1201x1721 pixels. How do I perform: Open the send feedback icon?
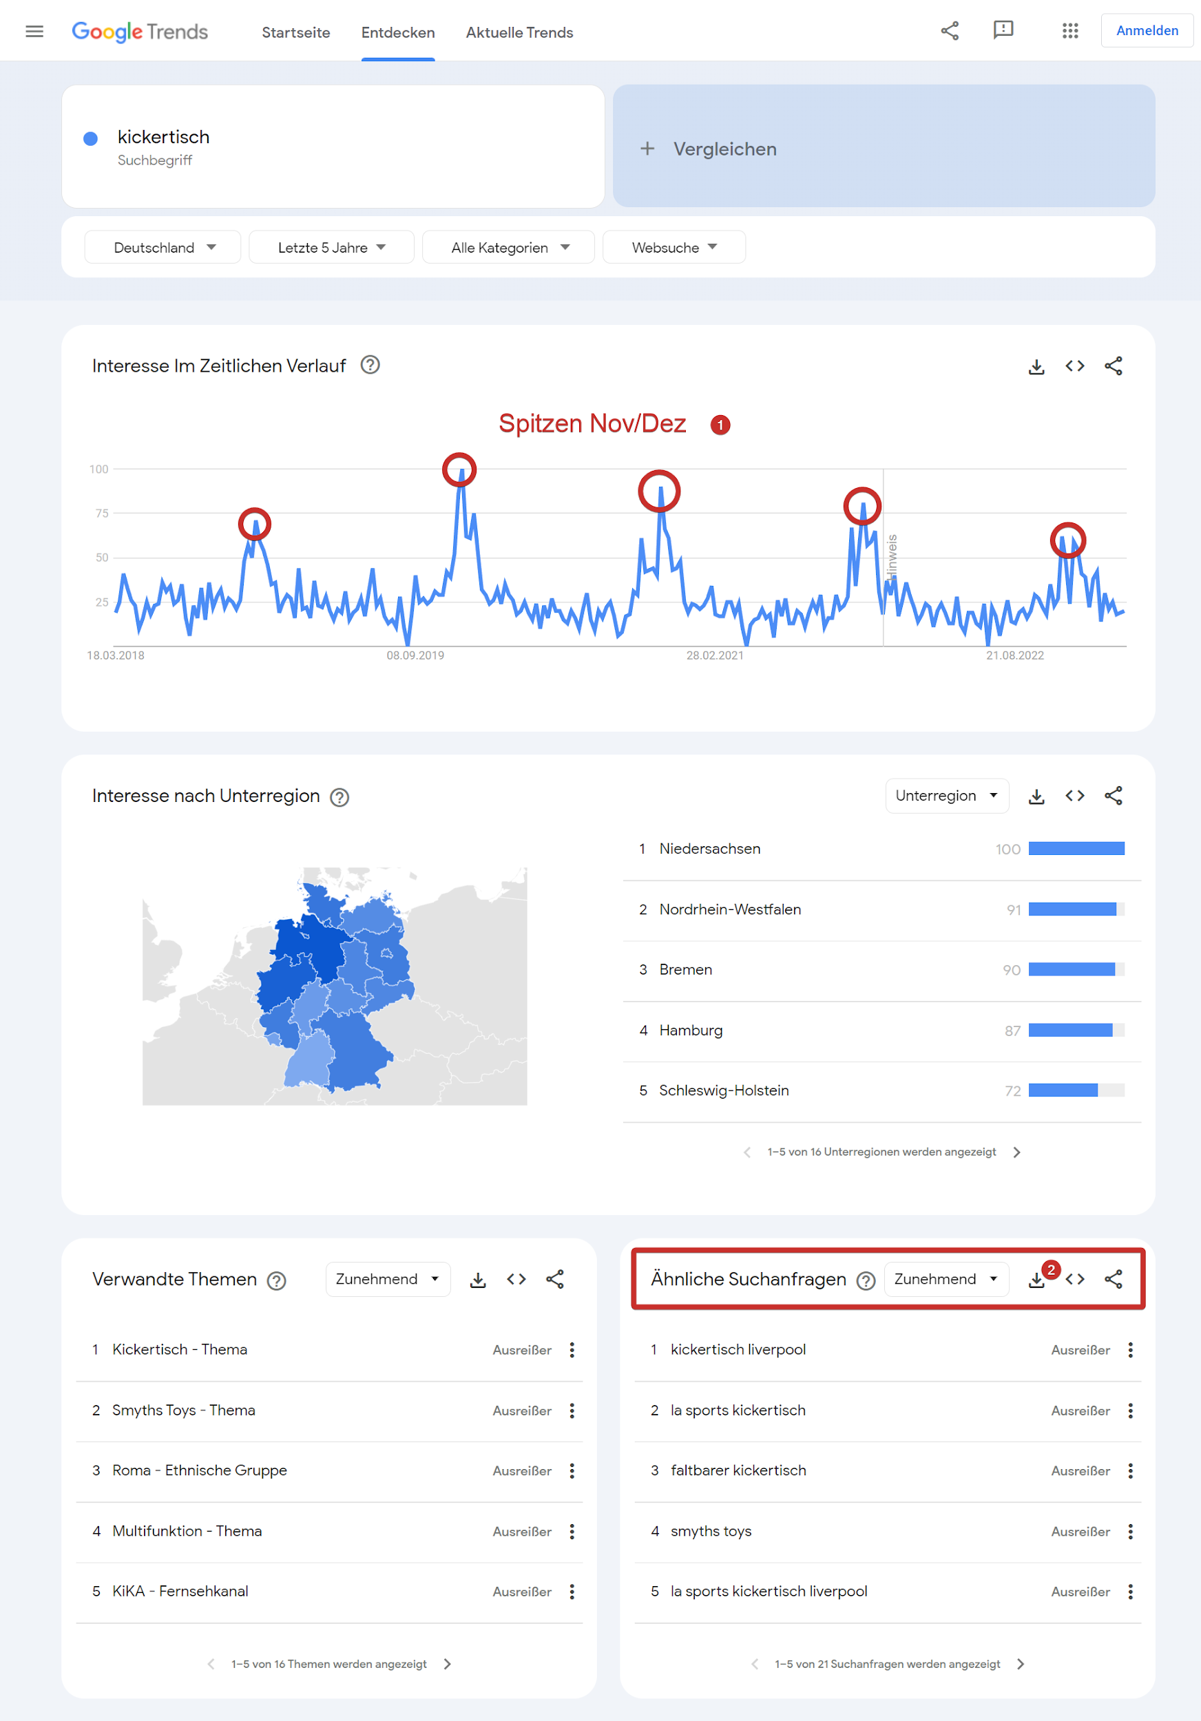(1003, 31)
